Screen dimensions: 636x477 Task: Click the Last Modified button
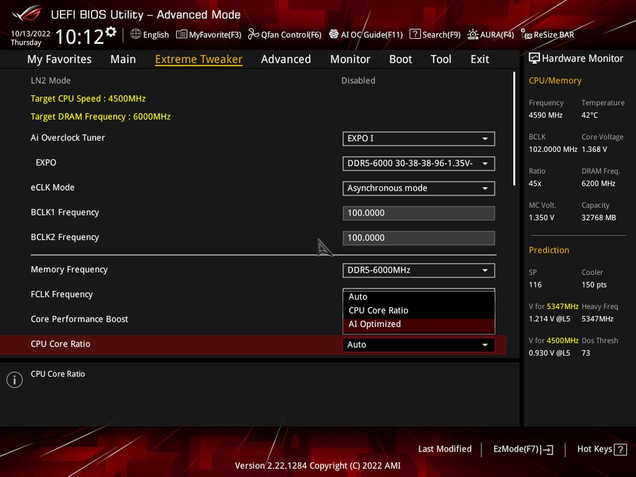(x=445, y=449)
